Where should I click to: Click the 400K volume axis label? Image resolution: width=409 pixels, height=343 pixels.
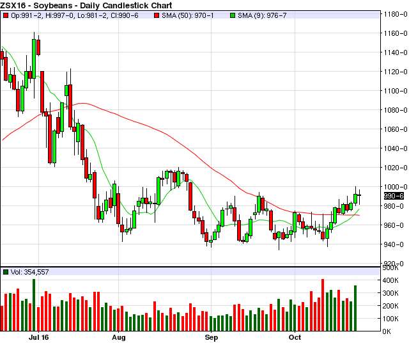tap(390, 280)
